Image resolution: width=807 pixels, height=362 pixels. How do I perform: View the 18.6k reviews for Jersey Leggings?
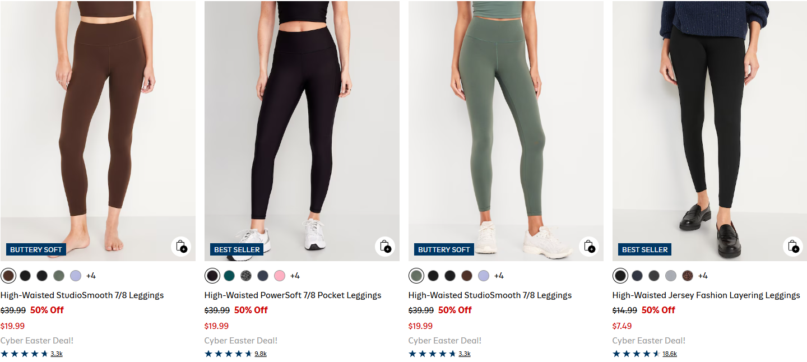(670, 354)
